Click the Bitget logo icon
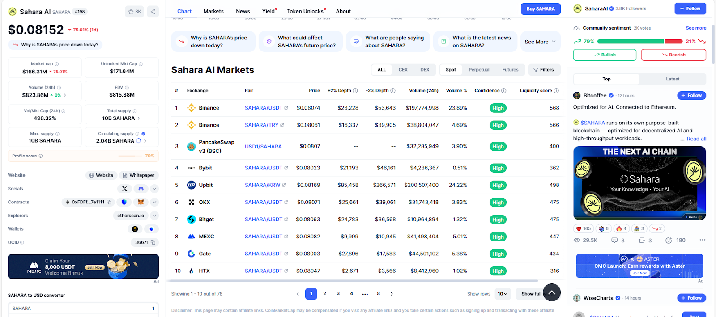Image resolution: width=716 pixels, height=317 pixels. click(191, 220)
